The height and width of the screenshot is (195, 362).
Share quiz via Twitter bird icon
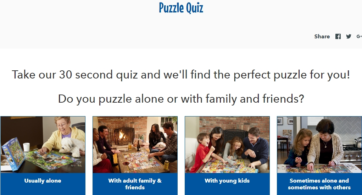[x=349, y=36]
